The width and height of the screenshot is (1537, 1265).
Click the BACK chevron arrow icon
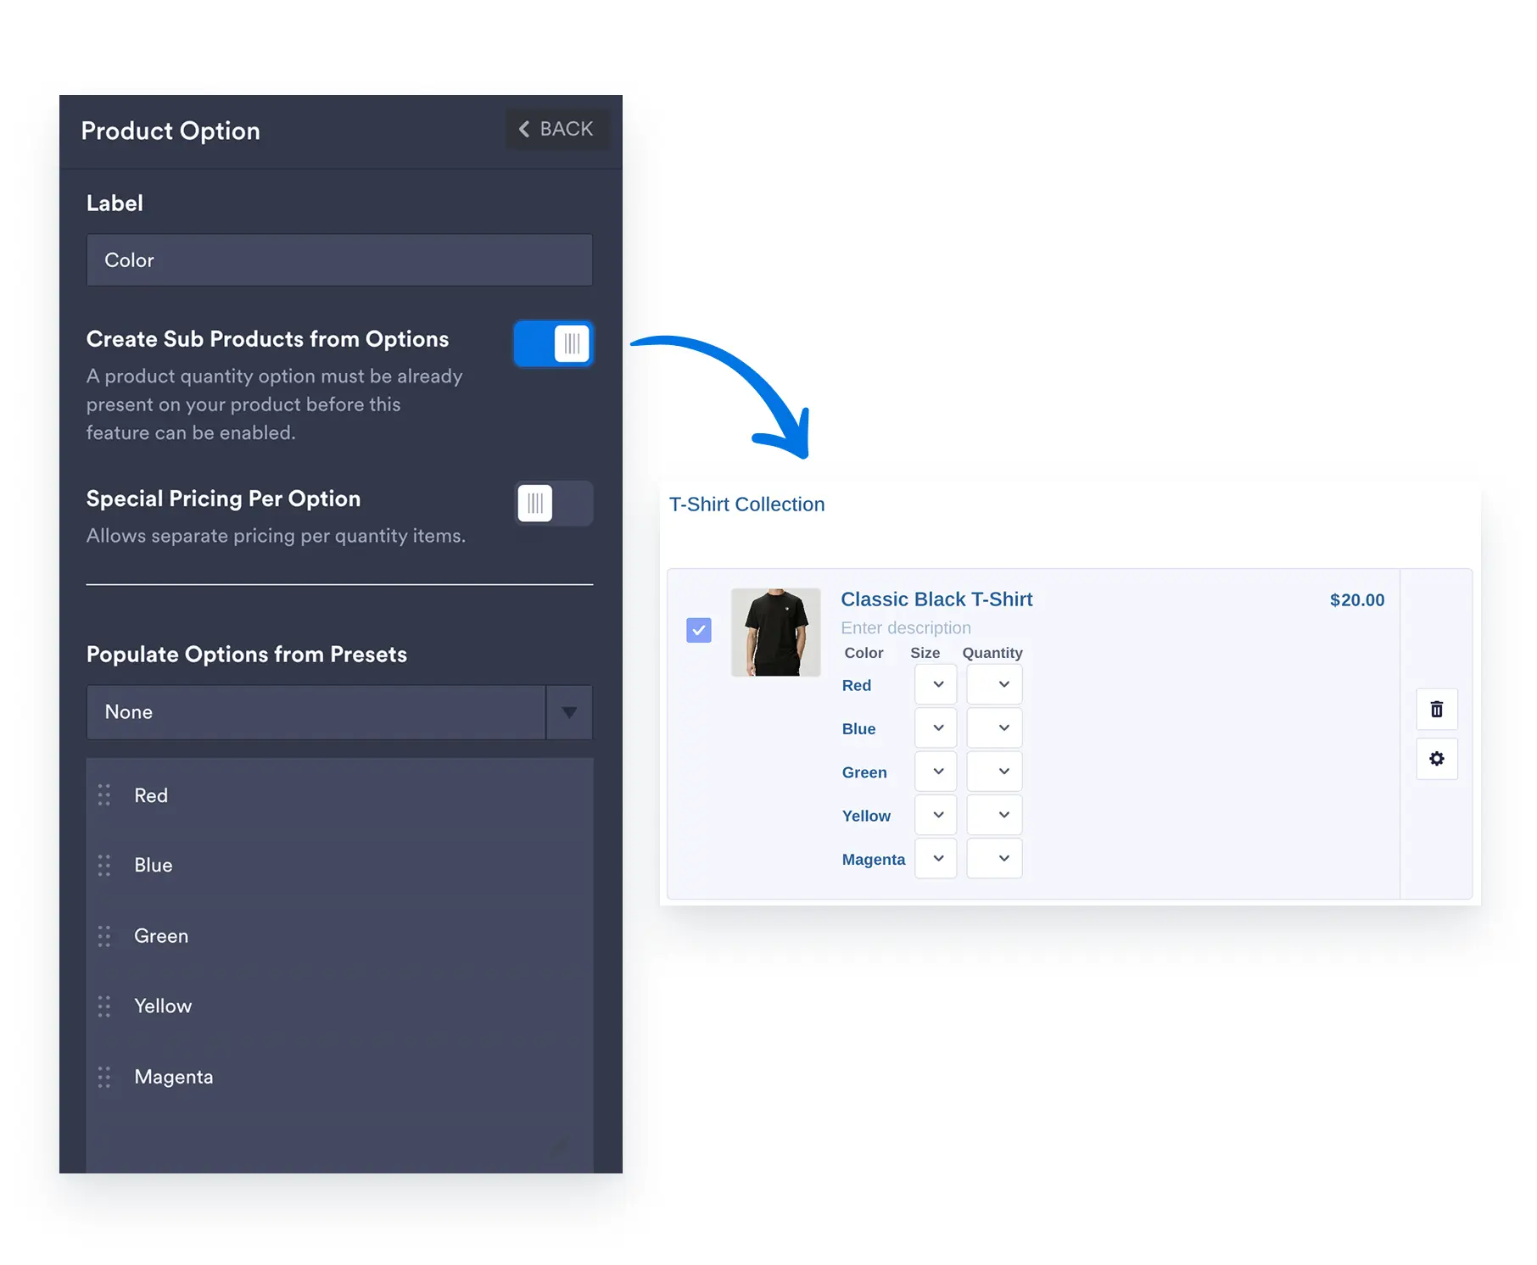tap(524, 129)
